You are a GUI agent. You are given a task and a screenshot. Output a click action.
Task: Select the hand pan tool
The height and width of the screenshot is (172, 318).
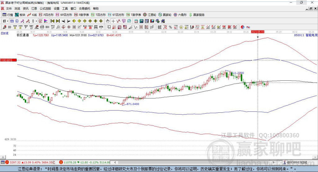(x=108, y=21)
